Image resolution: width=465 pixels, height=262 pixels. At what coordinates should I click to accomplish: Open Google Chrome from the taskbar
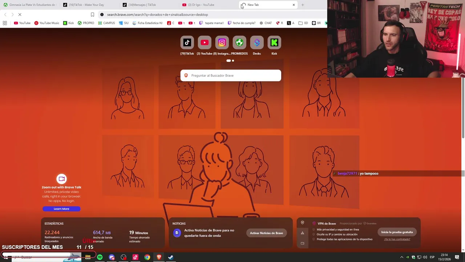147,257
